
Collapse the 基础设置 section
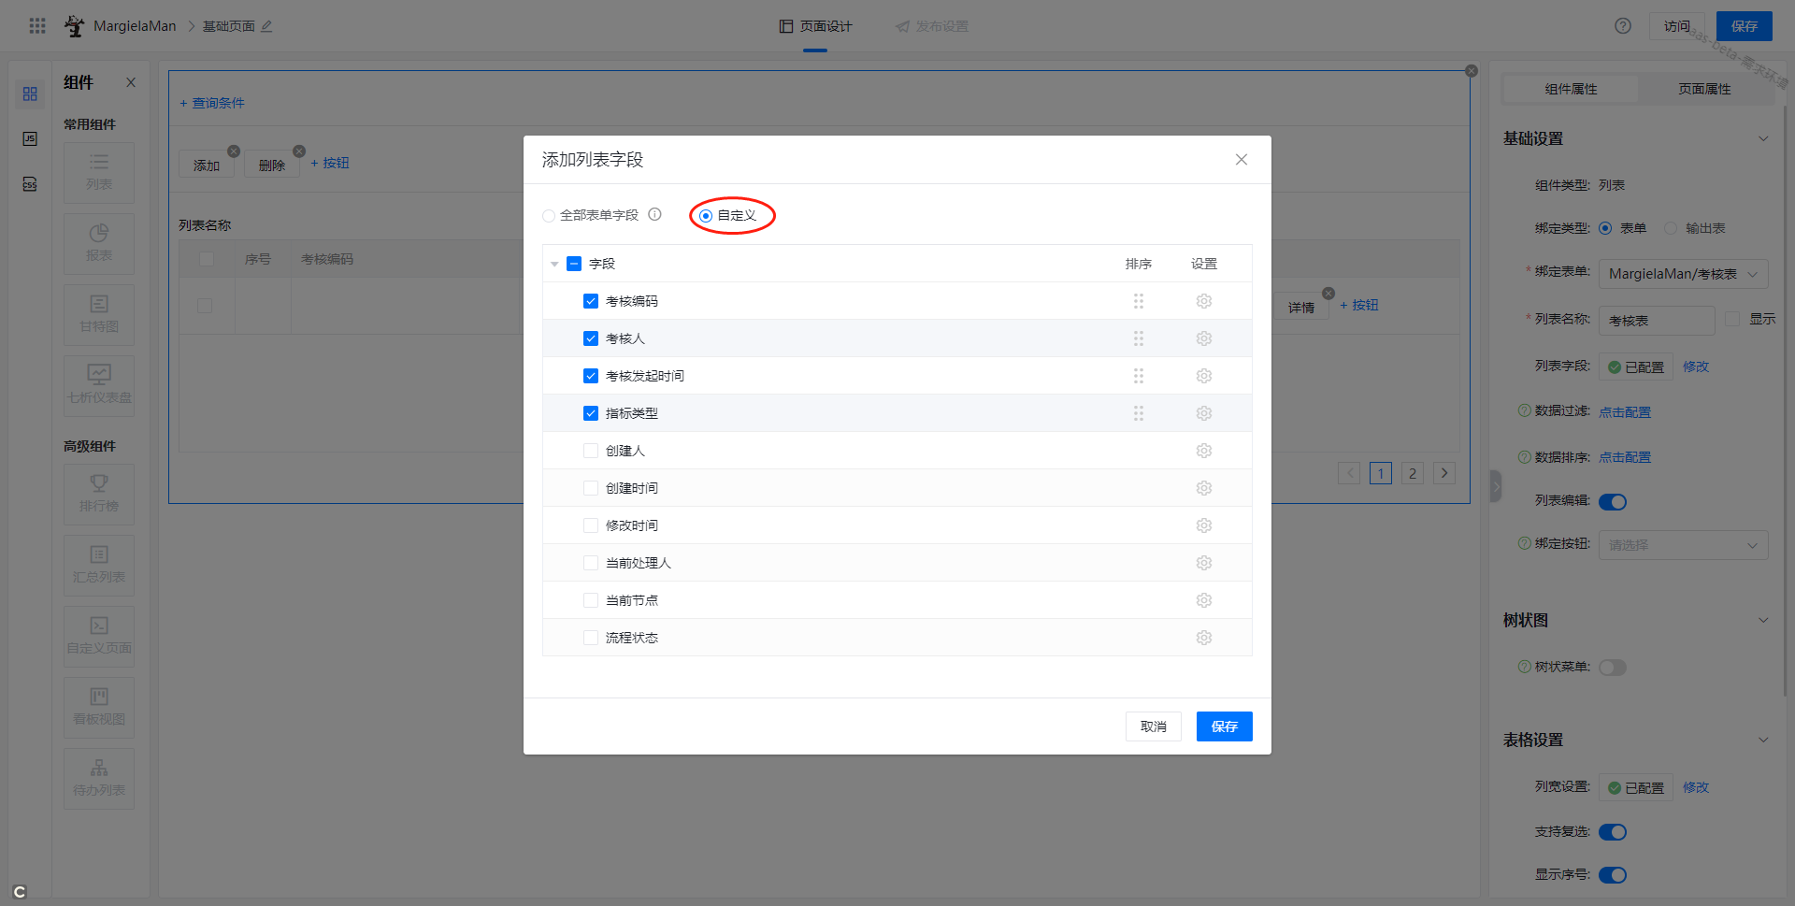tap(1763, 138)
